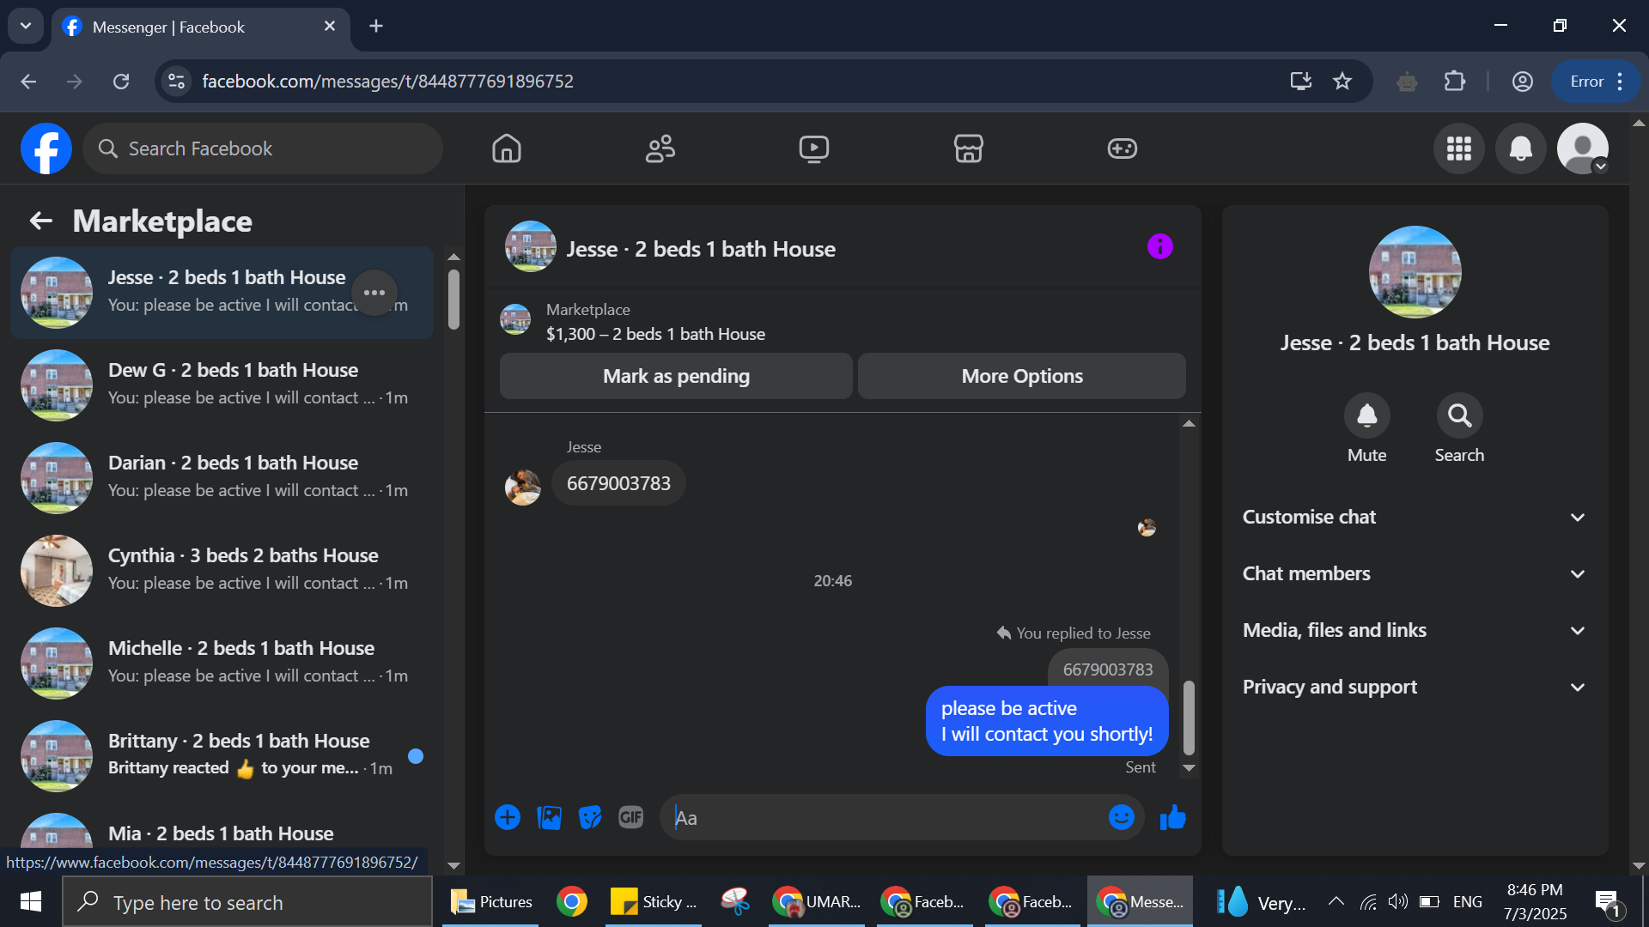Open options menu for Jesse conversation
The width and height of the screenshot is (1649, 927).
coord(374,293)
